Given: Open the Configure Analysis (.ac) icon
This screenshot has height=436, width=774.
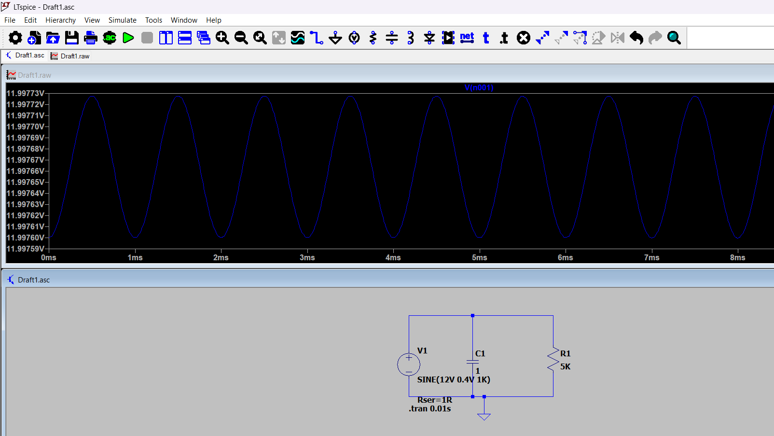Looking at the screenshot, I should [110, 38].
